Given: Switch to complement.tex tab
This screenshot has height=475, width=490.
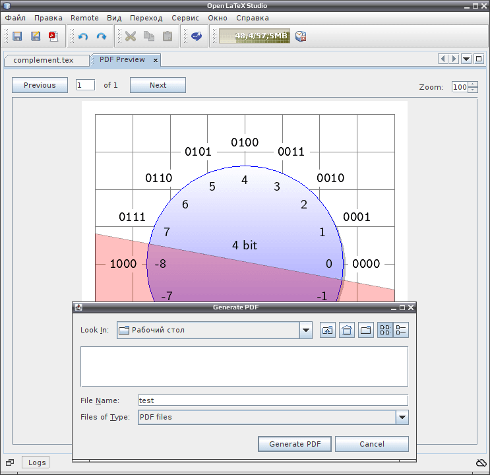Looking at the screenshot, I should click(x=44, y=60).
